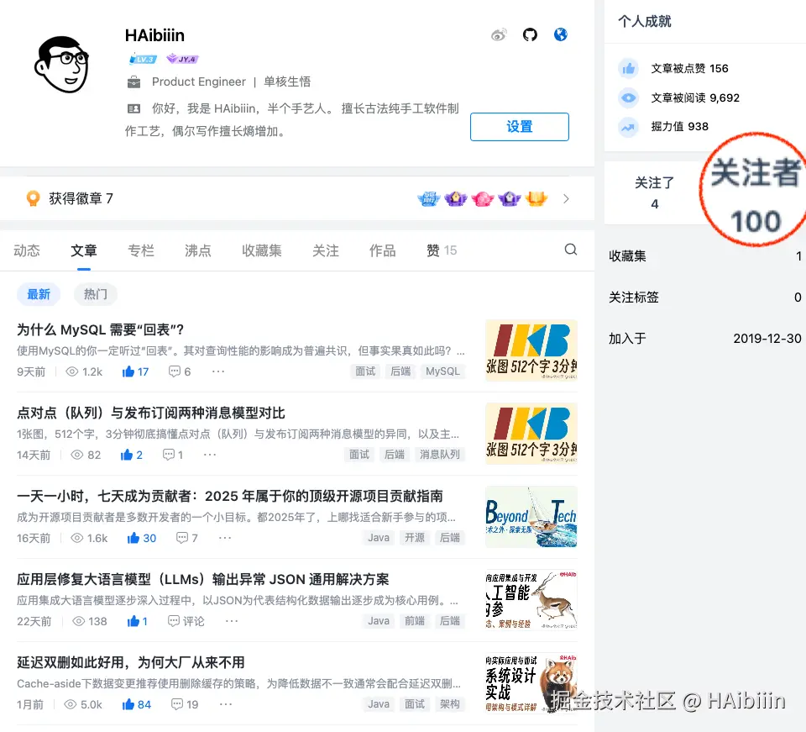Visit personal website via globe icon
This screenshot has width=806, height=732.
point(560,34)
